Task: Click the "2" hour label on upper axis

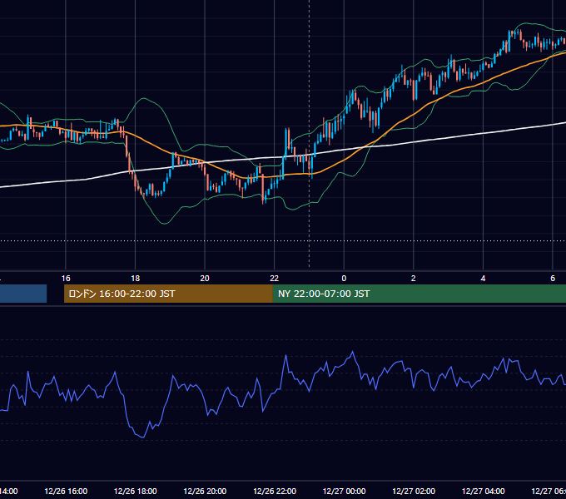Action: tap(414, 279)
